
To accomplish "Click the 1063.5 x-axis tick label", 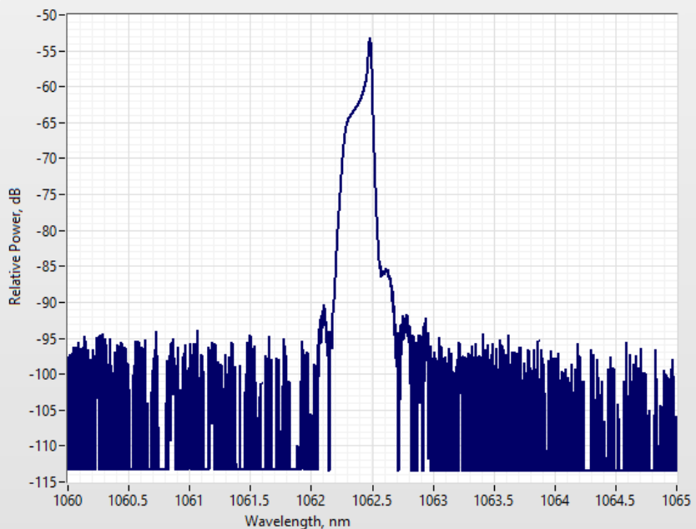I will click(493, 500).
